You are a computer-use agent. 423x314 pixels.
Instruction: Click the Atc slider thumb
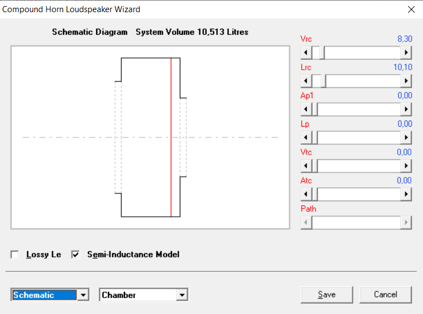pos(315,194)
